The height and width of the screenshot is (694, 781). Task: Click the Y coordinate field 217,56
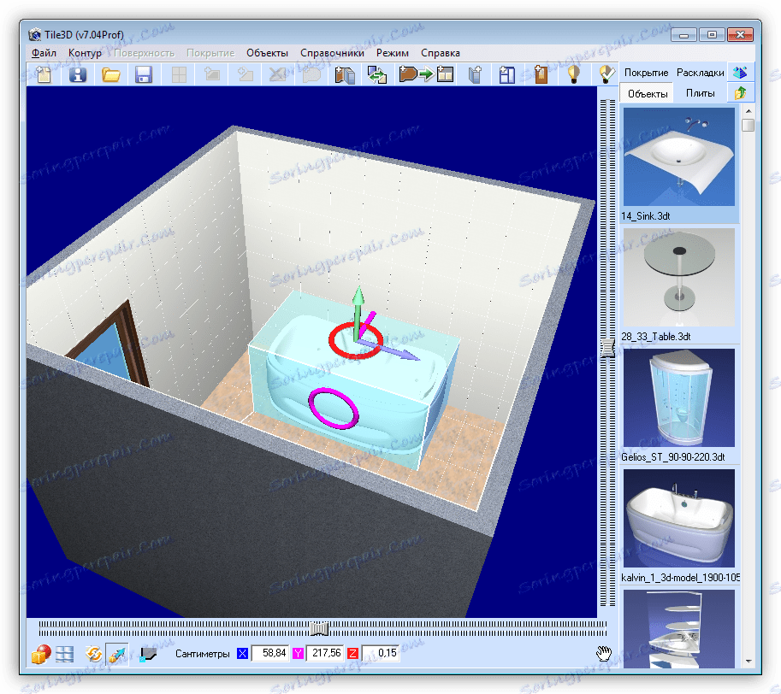tap(325, 653)
